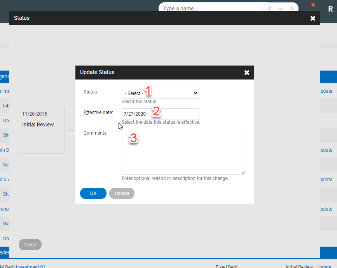Close the Update Status dialog with X
337x268 pixels.
coord(247,73)
